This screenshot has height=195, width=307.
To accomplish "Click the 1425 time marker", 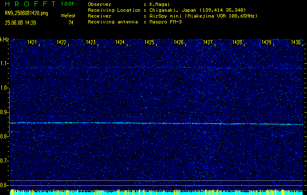I will pos(149,42).
